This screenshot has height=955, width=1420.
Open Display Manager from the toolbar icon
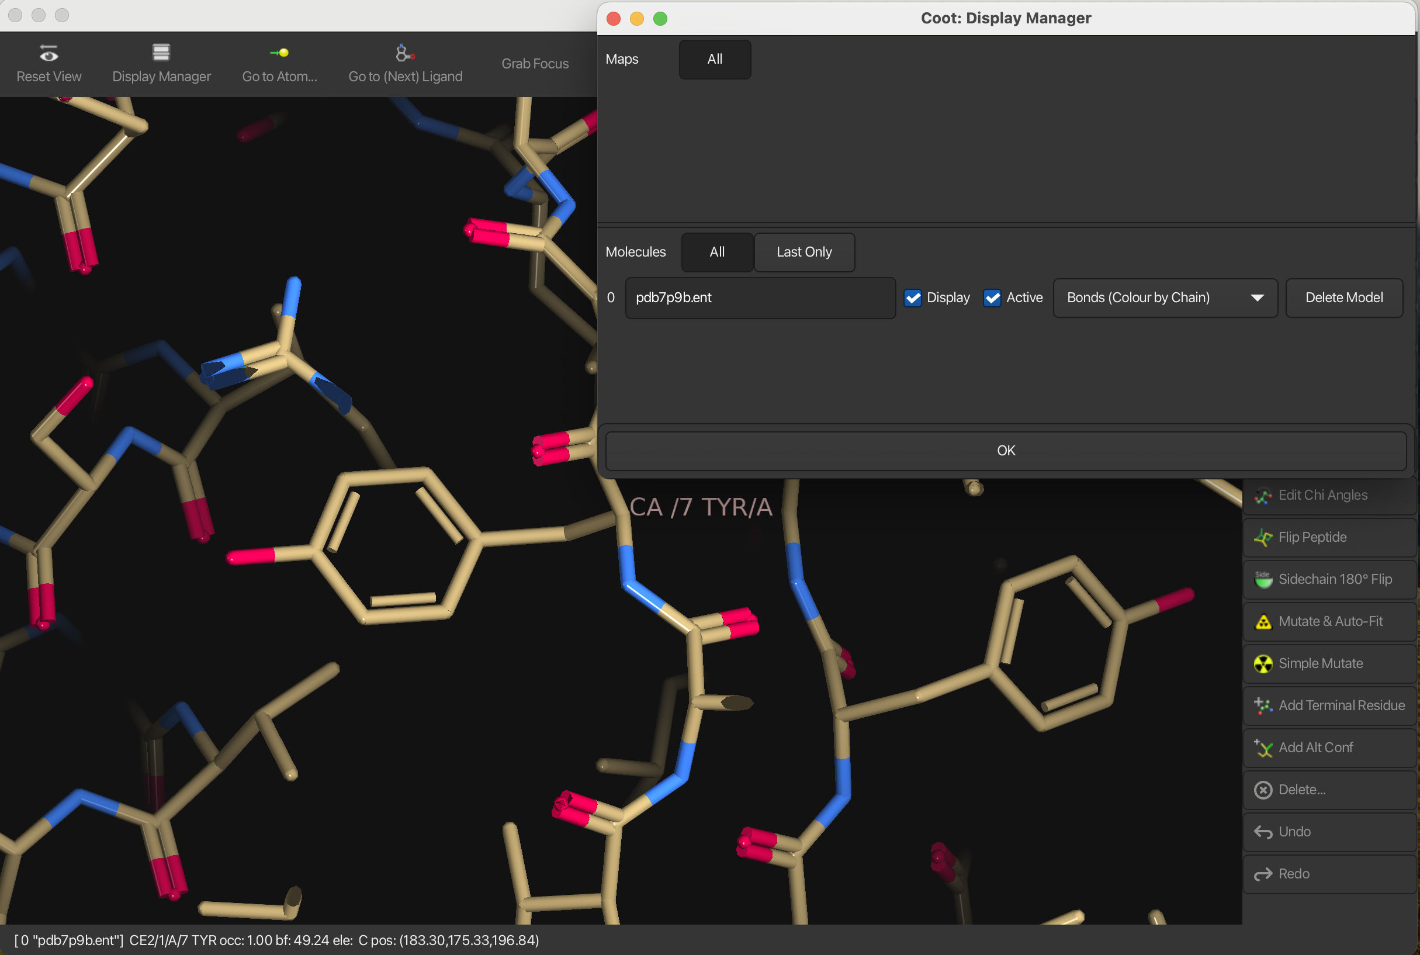161,53
